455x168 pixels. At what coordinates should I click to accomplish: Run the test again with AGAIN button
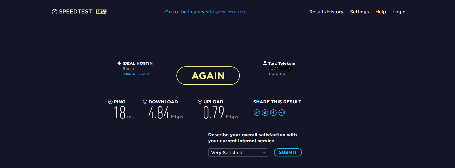(x=208, y=76)
